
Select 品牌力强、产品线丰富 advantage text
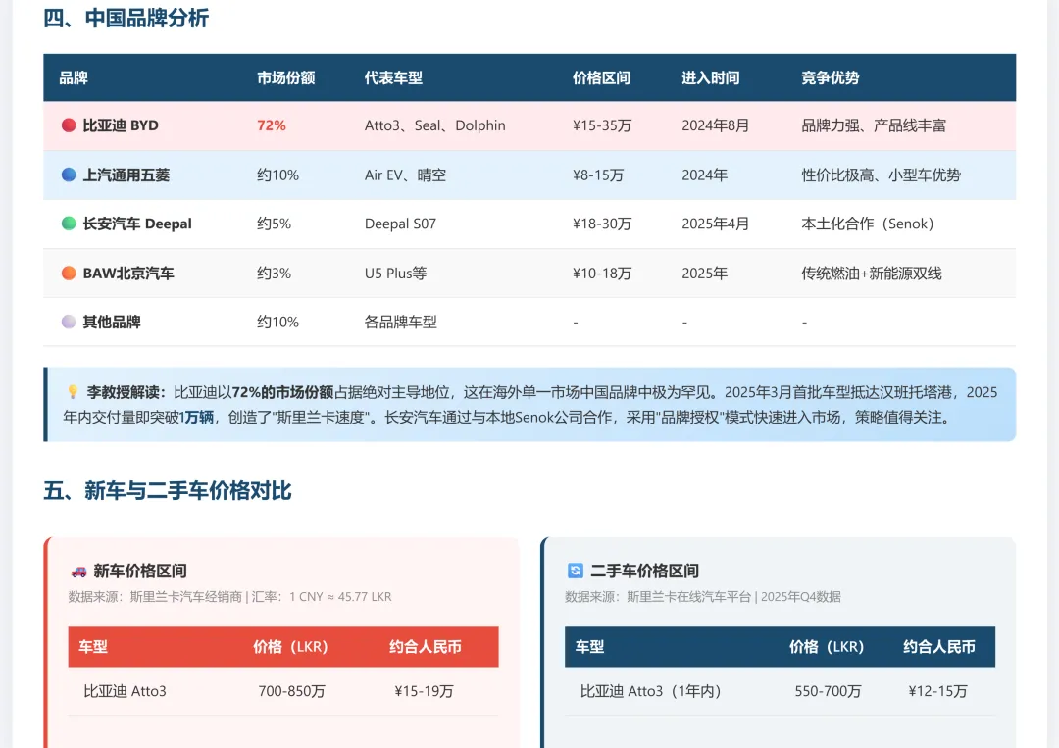tap(874, 125)
